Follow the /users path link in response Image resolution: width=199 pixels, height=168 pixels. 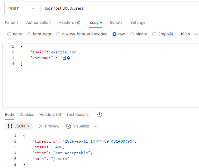tap(60, 159)
